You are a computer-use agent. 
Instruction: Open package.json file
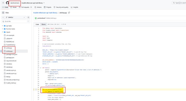click(x=10, y=58)
